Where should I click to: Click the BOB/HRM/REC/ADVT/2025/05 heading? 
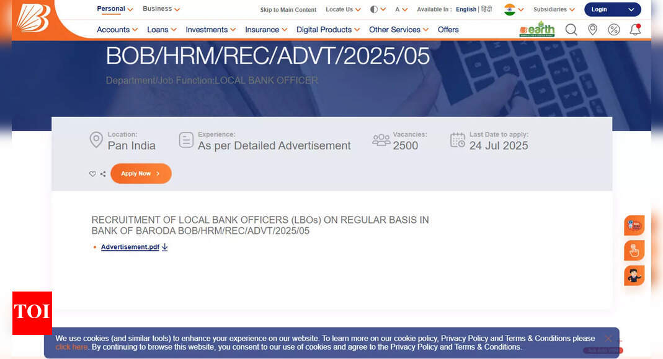tap(268, 56)
